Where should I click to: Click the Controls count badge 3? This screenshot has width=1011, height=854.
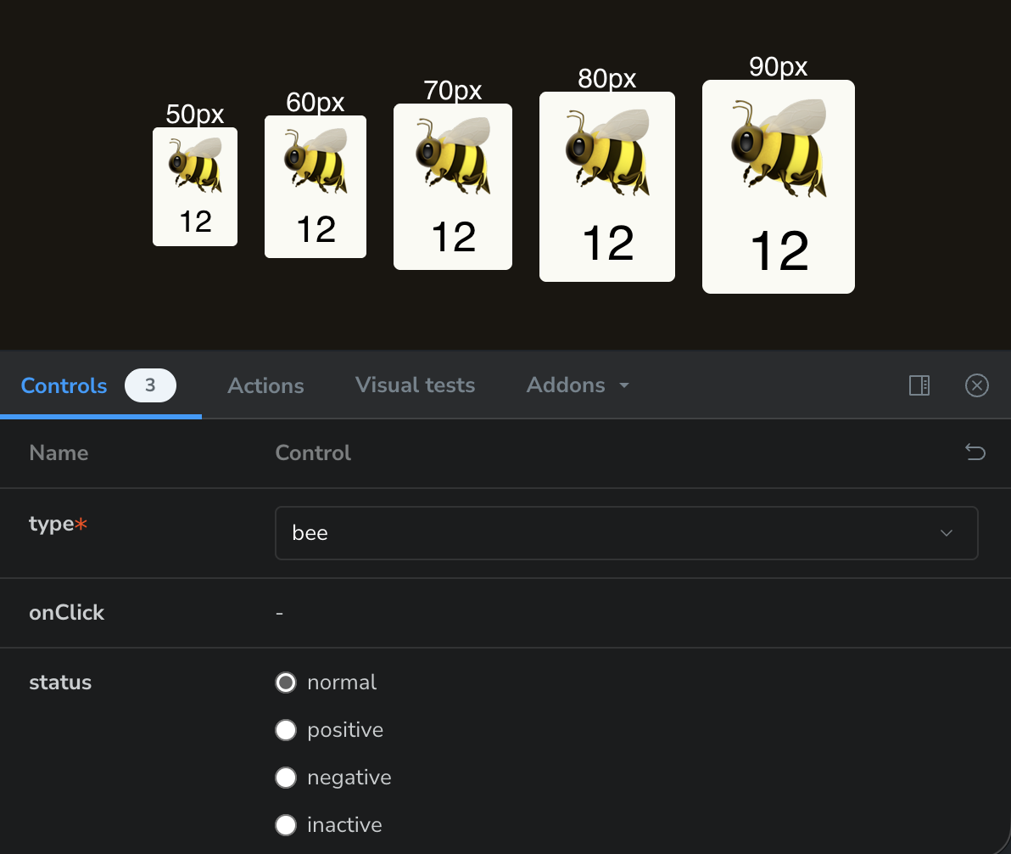[150, 385]
